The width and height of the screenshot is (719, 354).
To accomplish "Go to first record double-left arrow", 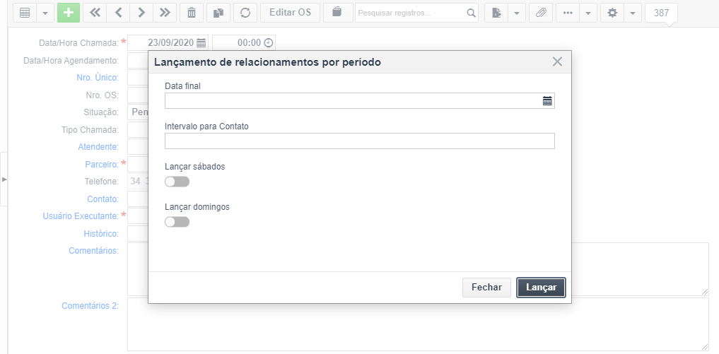I will pos(95,13).
